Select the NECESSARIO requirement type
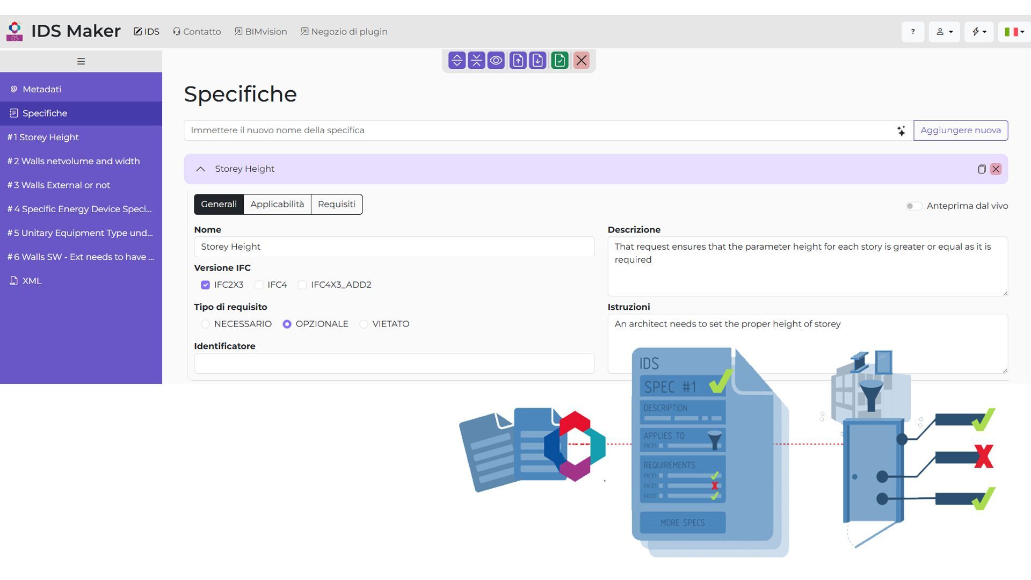The height and width of the screenshot is (580, 1031). click(x=205, y=324)
